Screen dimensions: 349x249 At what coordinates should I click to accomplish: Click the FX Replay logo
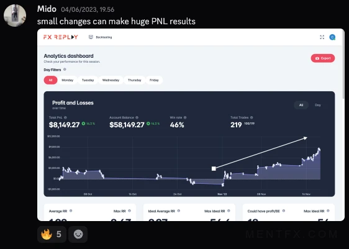[60, 37]
